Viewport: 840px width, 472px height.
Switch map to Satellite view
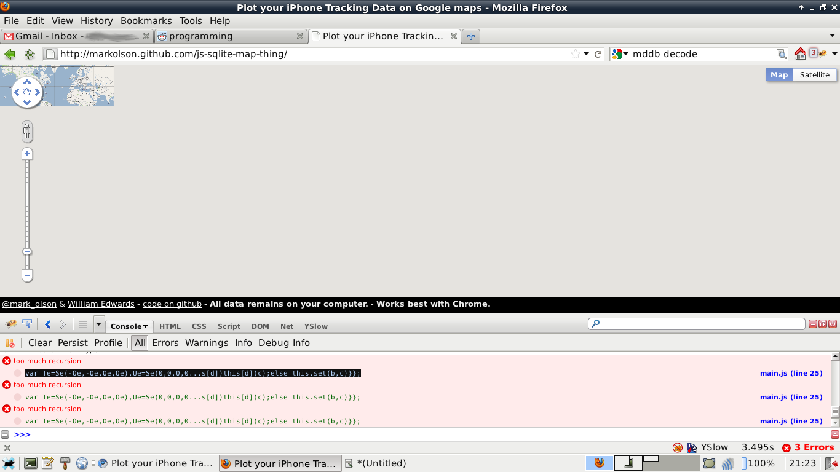(815, 75)
